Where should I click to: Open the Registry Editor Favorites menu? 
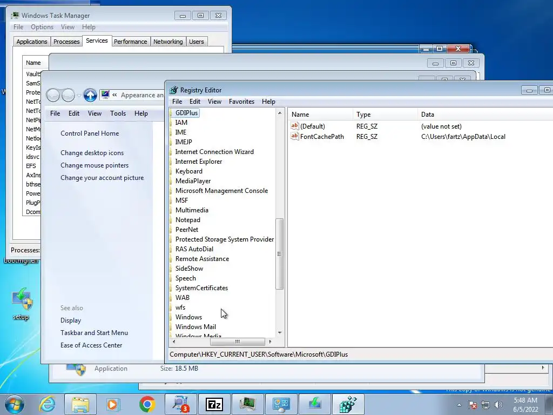tap(241, 101)
